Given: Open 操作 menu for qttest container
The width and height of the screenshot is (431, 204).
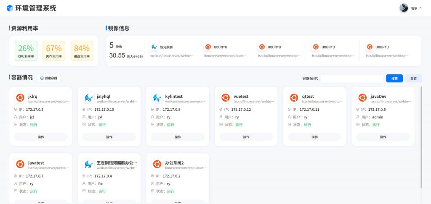Looking at the screenshot, I should click(314, 137).
